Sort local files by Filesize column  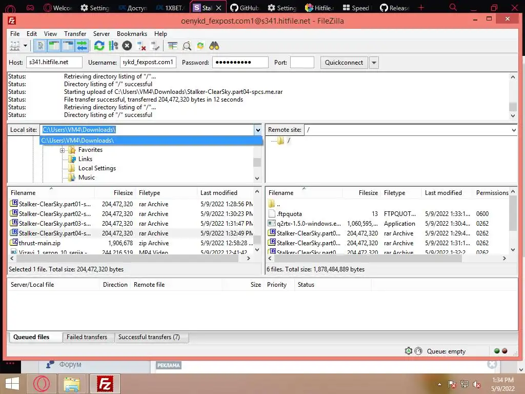(x=115, y=193)
